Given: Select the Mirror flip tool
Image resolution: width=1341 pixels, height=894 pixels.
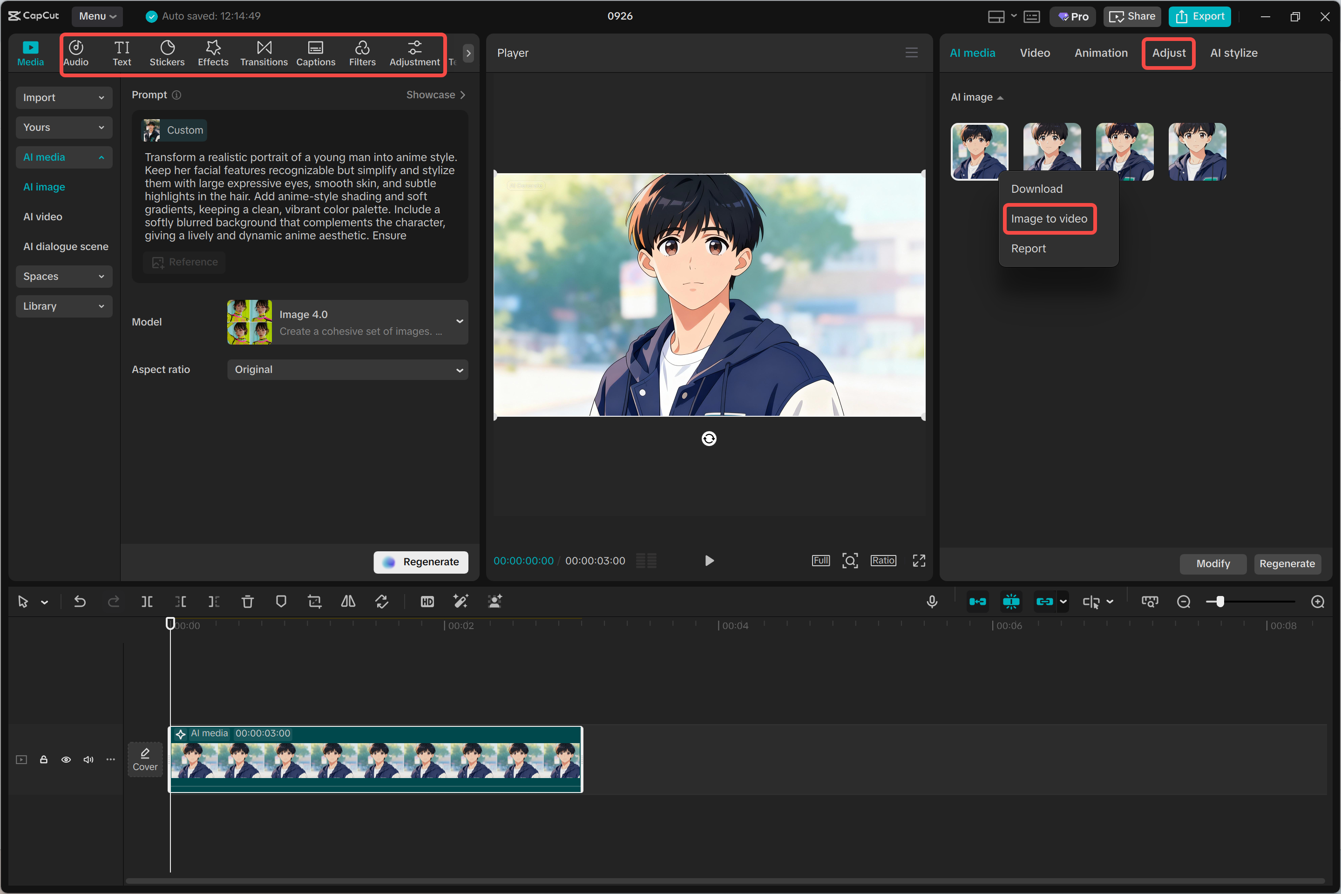Looking at the screenshot, I should click(348, 602).
